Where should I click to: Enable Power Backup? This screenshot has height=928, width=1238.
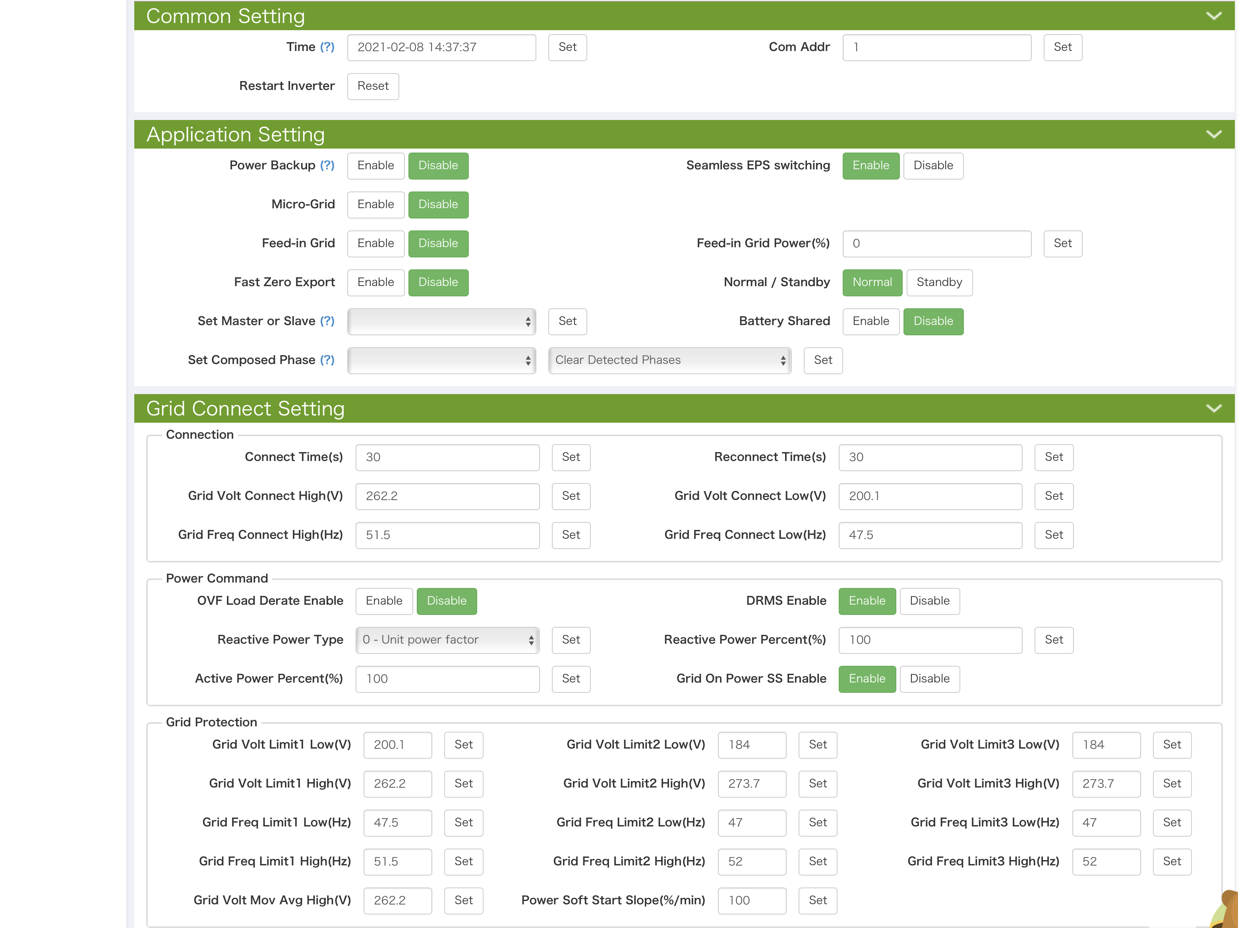click(375, 166)
